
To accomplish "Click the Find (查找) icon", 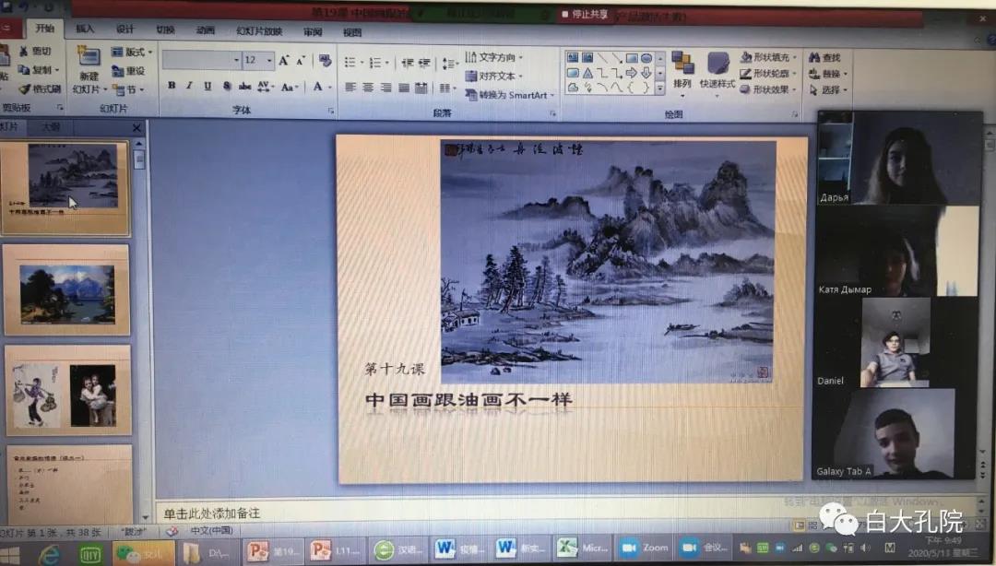I will (x=813, y=58).
